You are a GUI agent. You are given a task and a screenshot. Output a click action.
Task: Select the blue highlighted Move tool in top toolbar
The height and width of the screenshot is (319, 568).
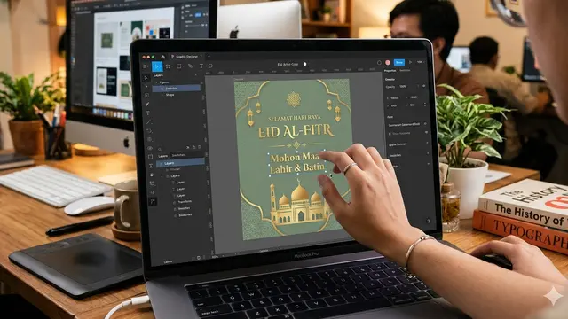pyautogui.click(x=157, y=66)
